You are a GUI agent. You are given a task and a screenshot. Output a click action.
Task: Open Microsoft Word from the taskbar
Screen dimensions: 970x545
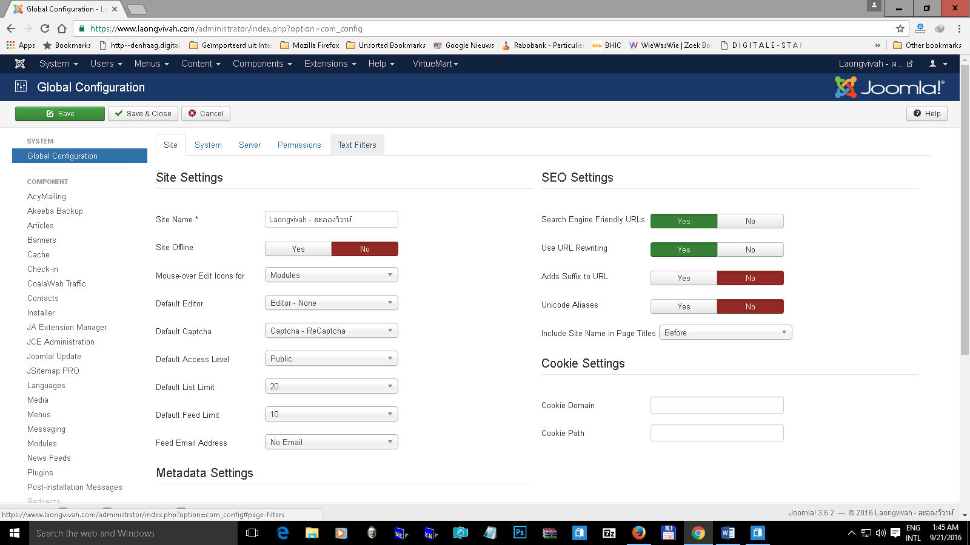point(727,533)
